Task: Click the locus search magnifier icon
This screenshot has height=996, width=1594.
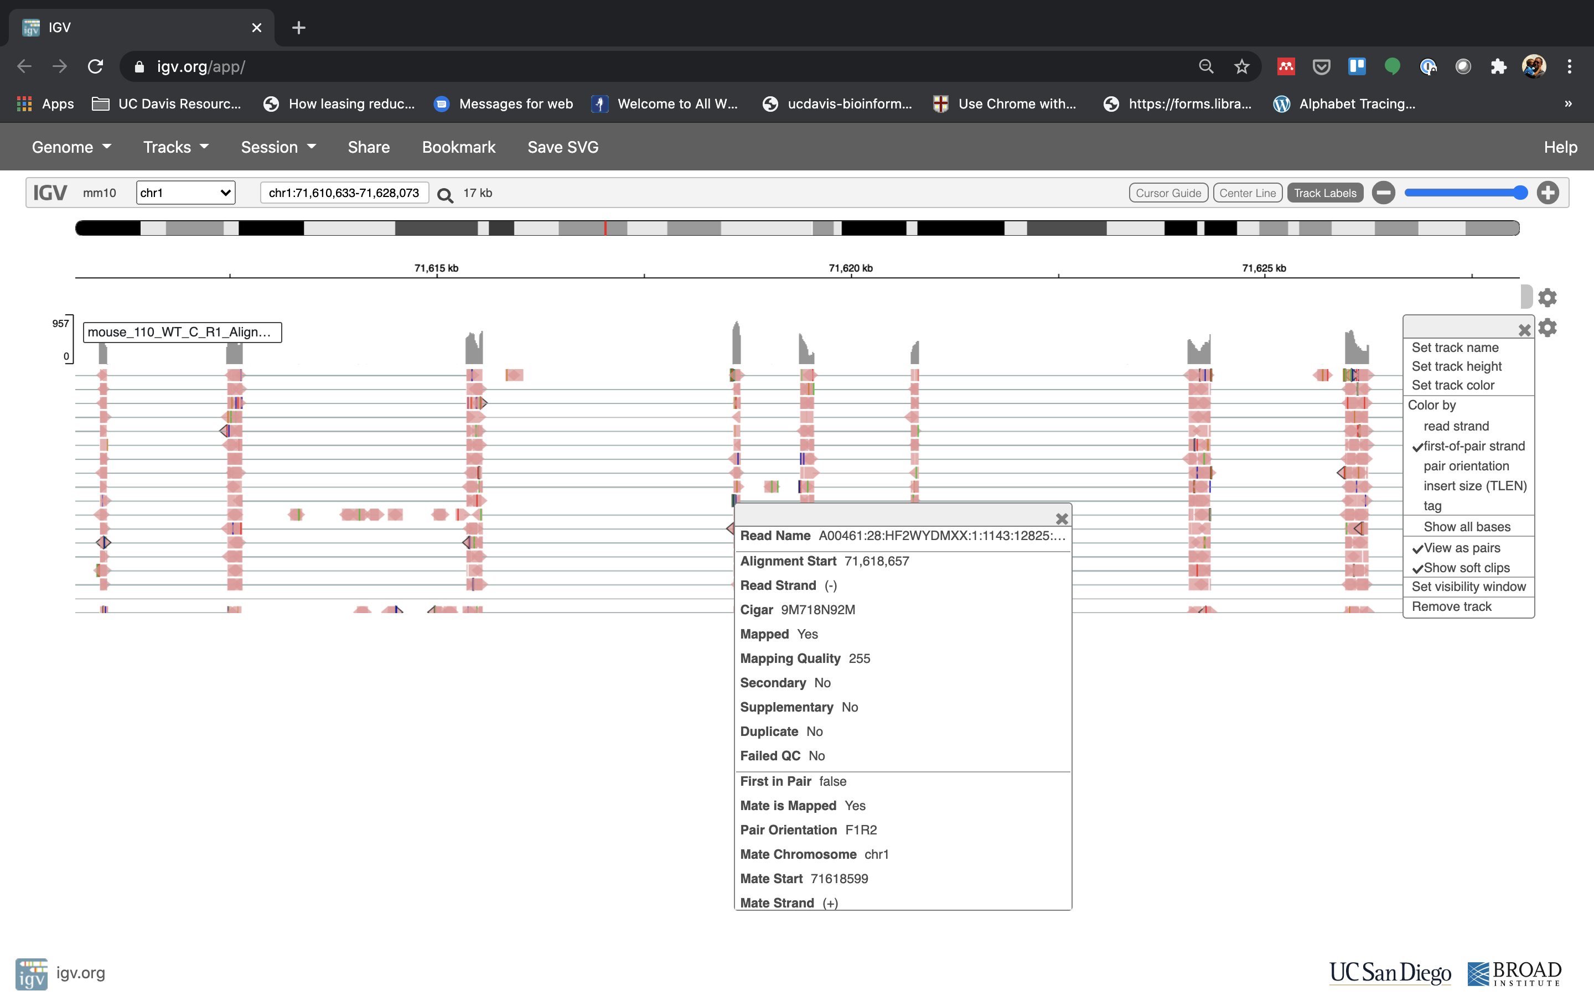Action: point(445,195)
